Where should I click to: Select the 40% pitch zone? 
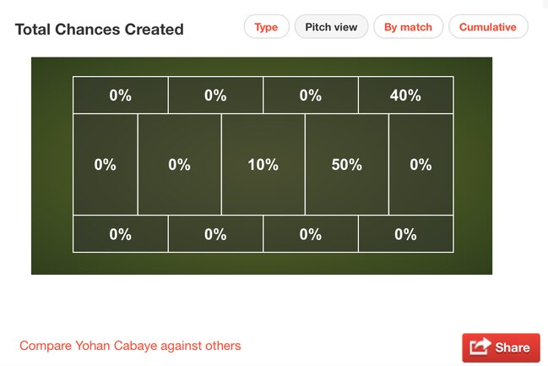405,96
